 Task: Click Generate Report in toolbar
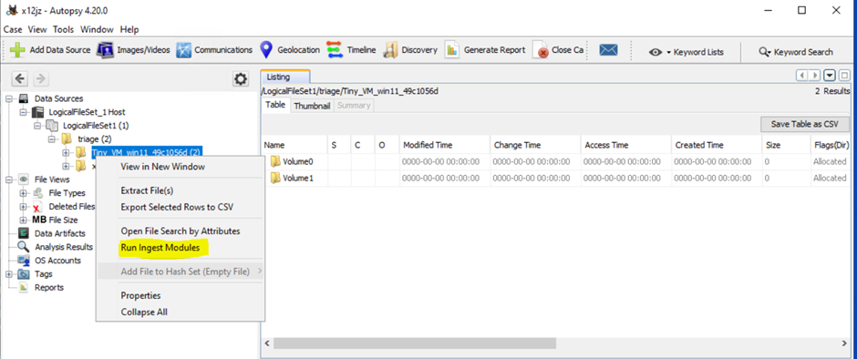(x=485, y=50)
